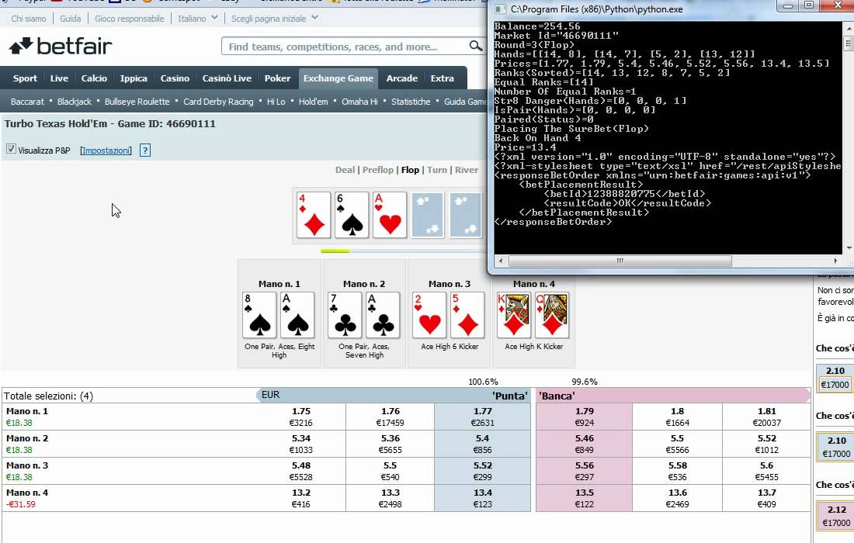The image size is (854, 543).
Task: Click the Mano n. 4 row label
Action: 27,493
